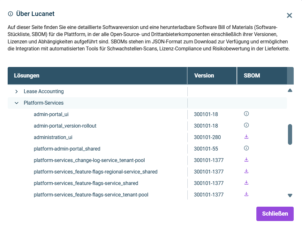This screenshot has width=302, height=229.
Task: Click the Schließen button
Action: 275,214
